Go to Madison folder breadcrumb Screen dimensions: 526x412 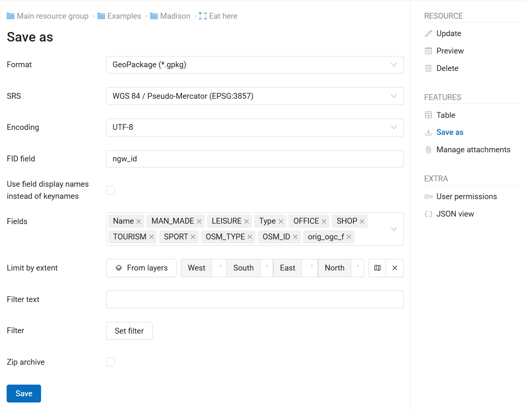coord(175,16)
